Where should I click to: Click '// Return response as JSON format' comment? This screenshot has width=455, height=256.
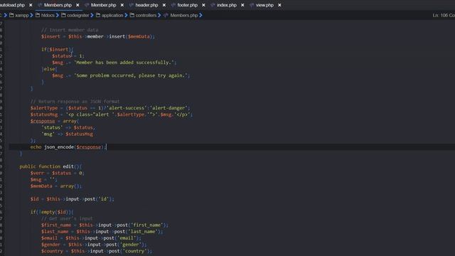[75, 101]
